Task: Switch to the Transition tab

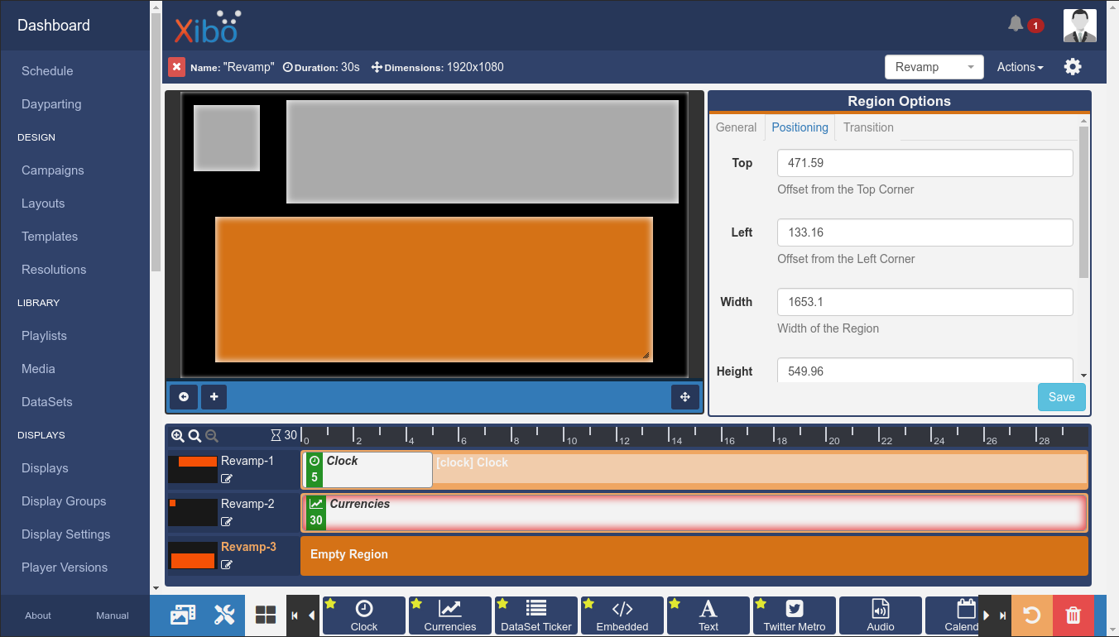Action: (x=867, y=127)
